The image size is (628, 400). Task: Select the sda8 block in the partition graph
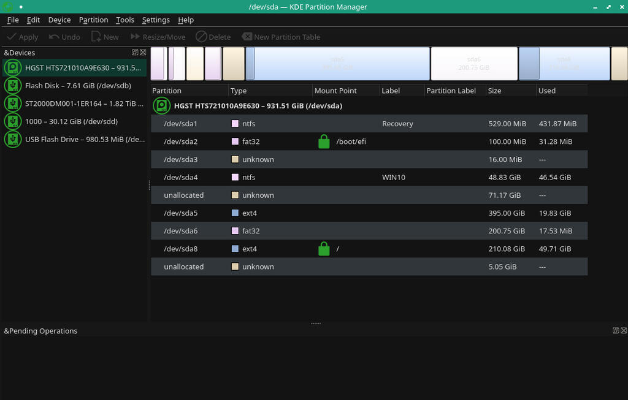(564, 64)
